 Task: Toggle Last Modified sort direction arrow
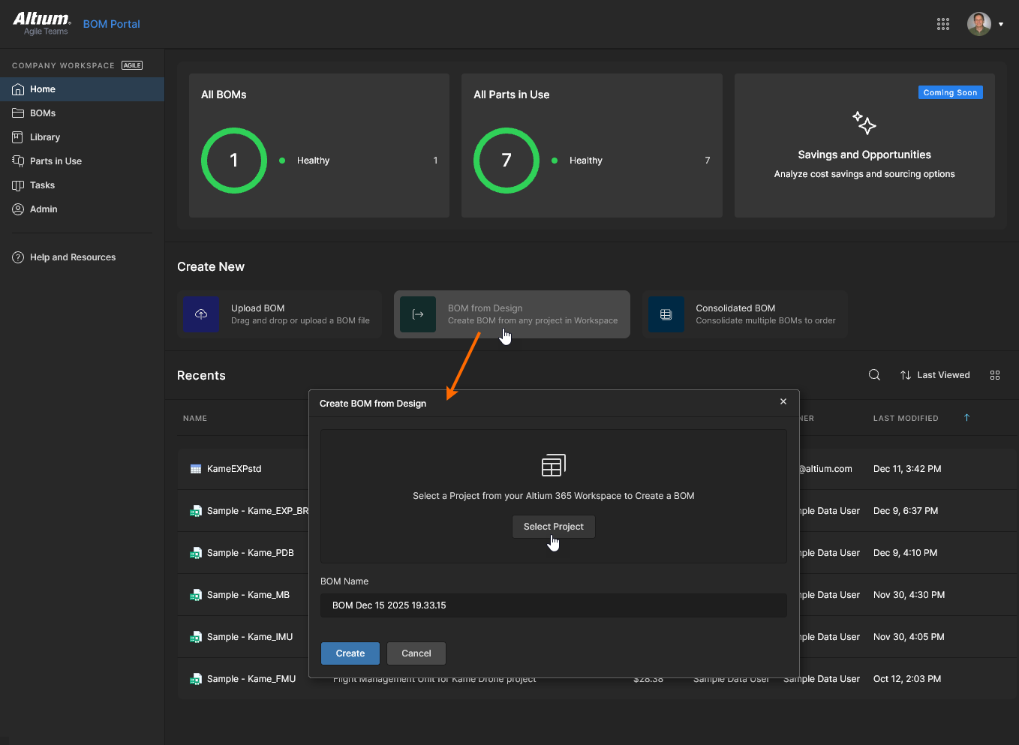pos(966,418)
